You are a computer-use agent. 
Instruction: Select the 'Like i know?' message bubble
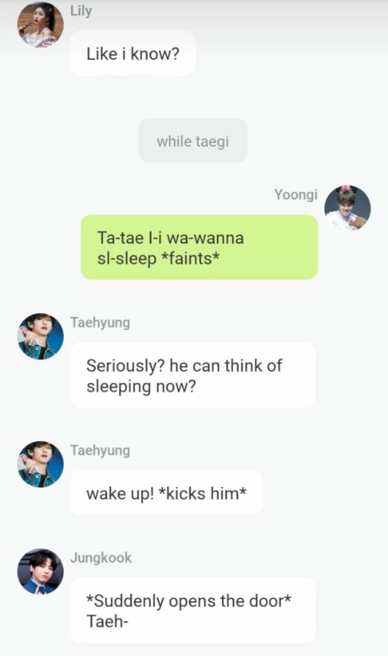point(133,53)
